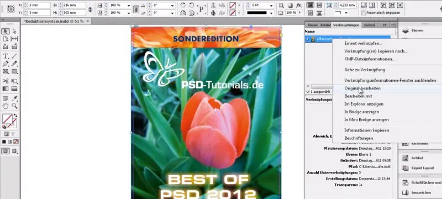
Task: Select the Eyedropper tool
Action: 14,98
